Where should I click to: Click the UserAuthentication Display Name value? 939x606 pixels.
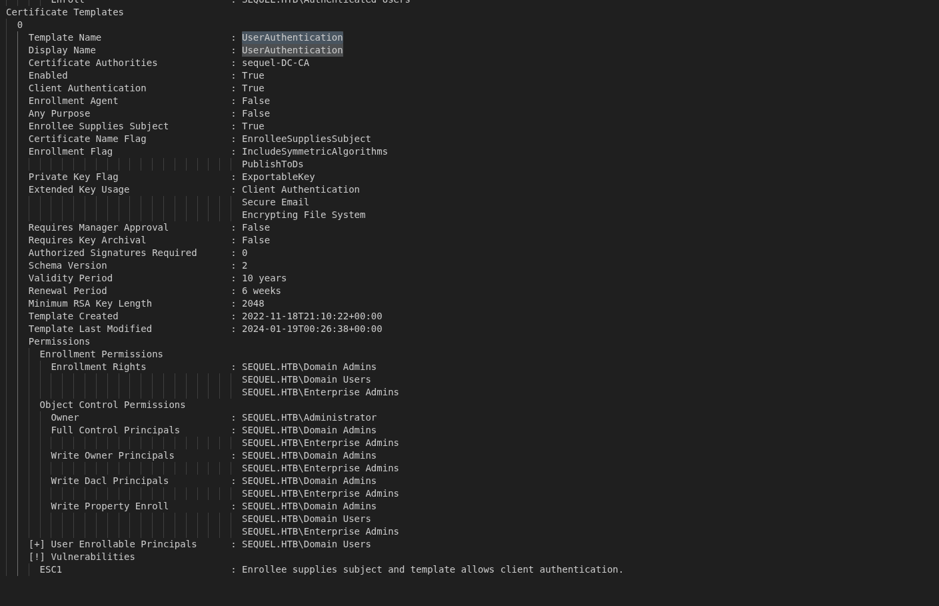point(293,50)
